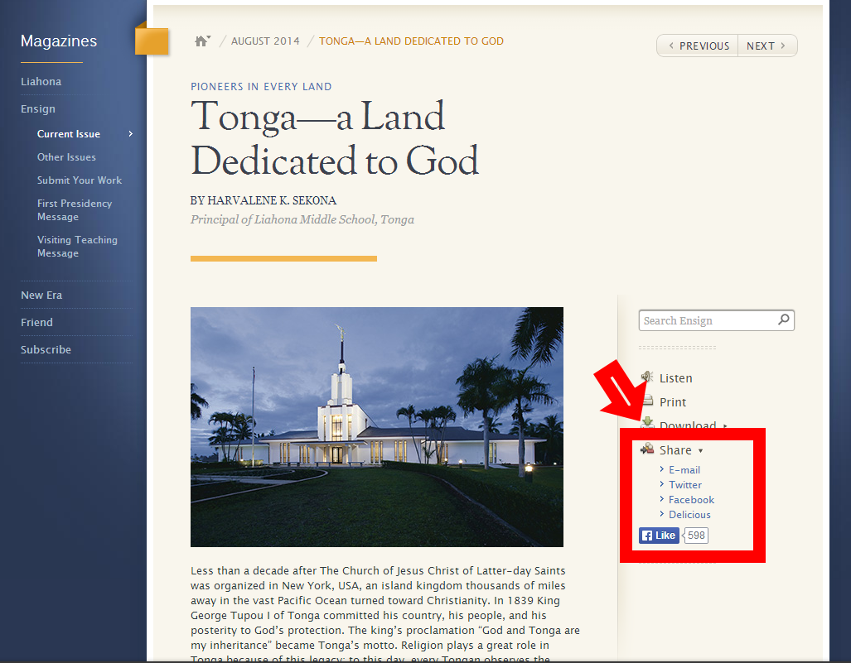Click the search magnifier icon
851x663 pixels.
pyautogui.click(x=784, y=320)
